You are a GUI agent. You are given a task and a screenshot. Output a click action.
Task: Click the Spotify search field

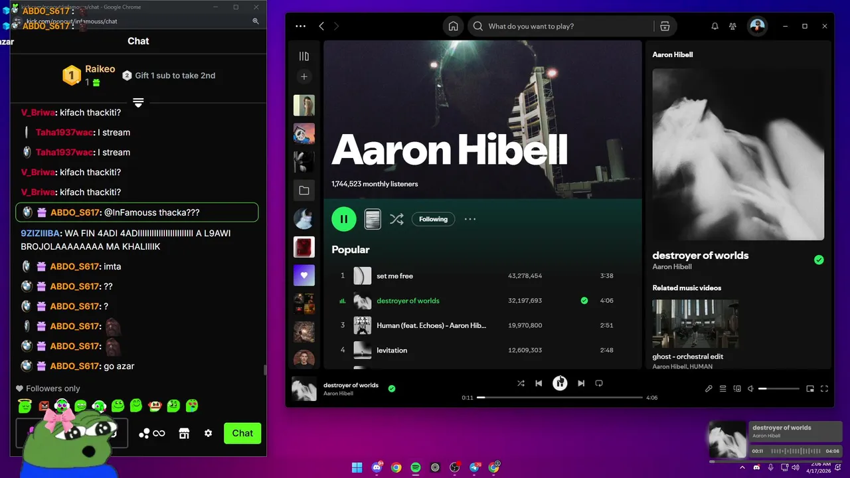pos(561,27)
